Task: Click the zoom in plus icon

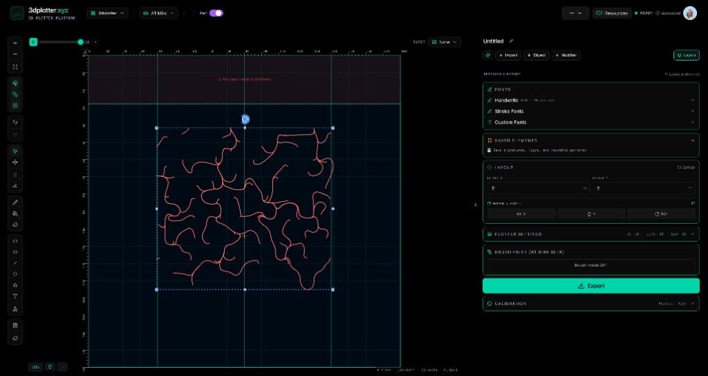Action: coord(15,43)
